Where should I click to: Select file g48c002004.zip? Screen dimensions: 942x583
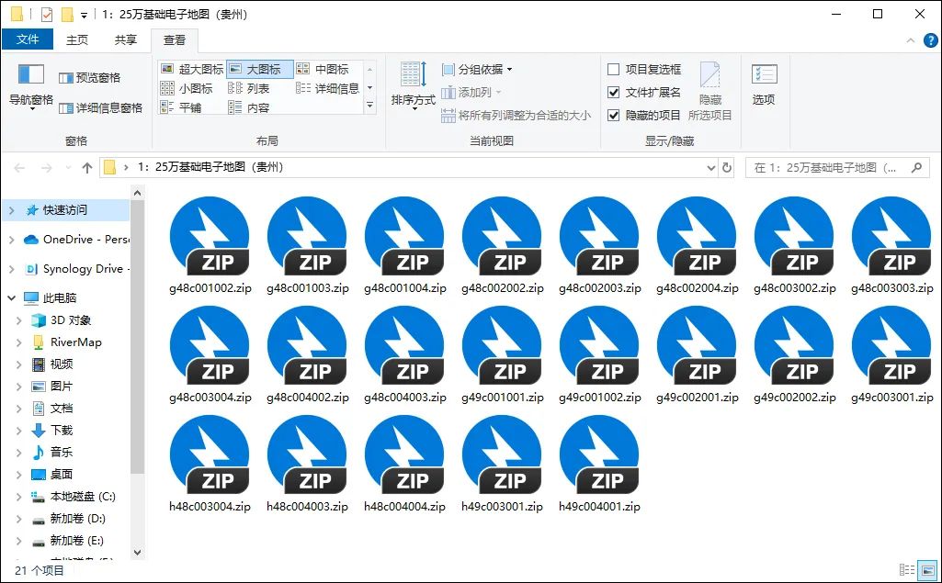[x=697, y=246]
